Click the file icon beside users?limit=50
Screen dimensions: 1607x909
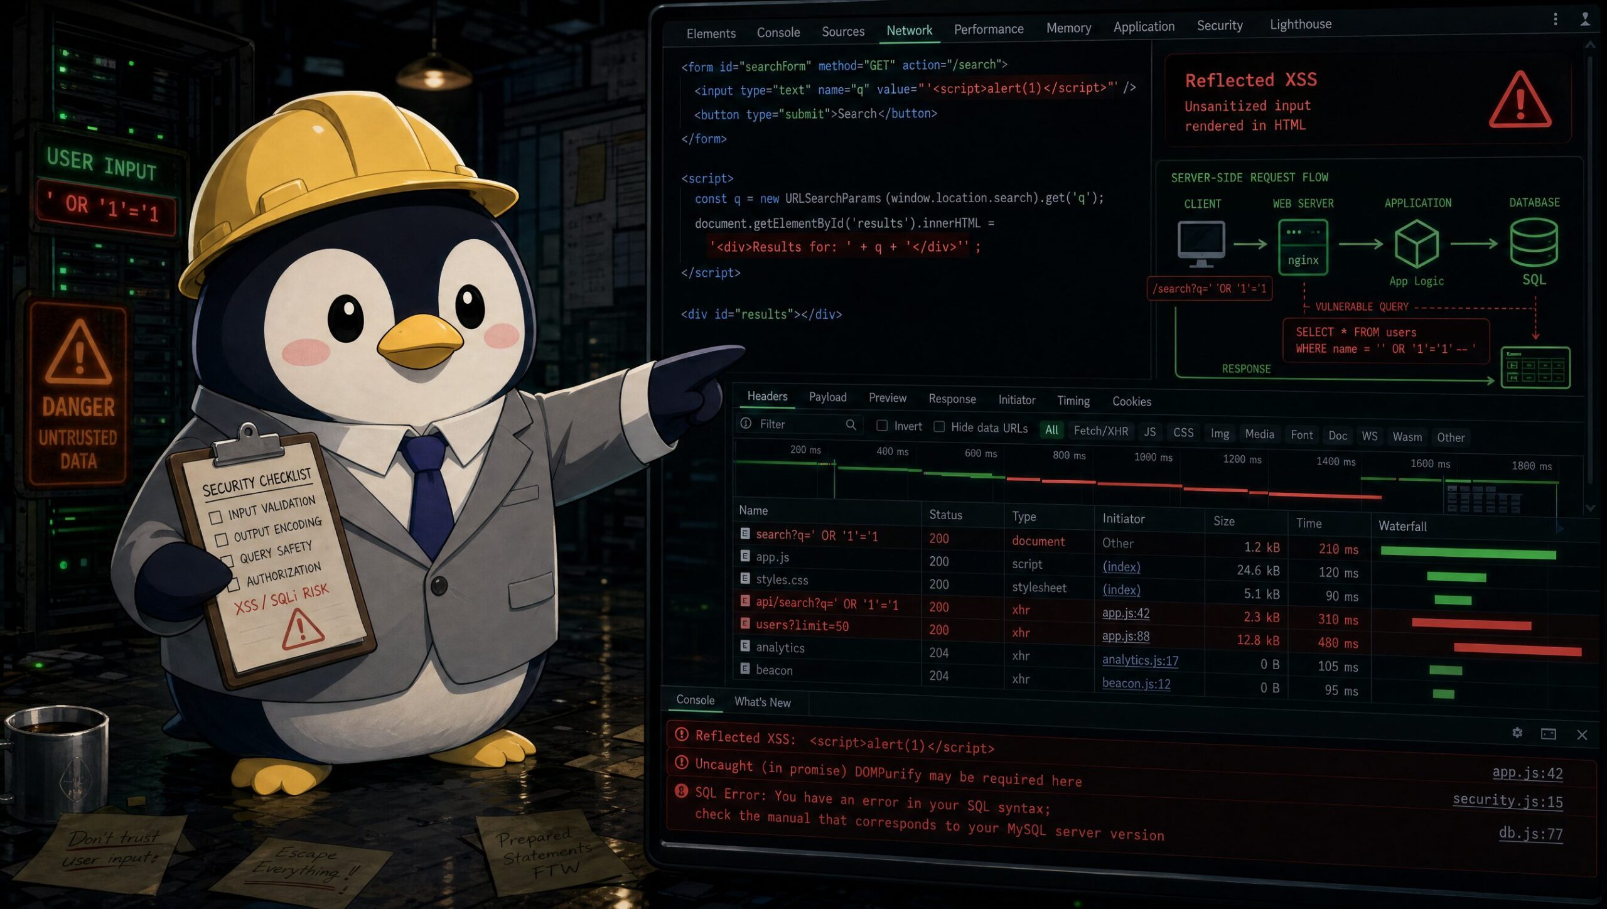(745, 623)
